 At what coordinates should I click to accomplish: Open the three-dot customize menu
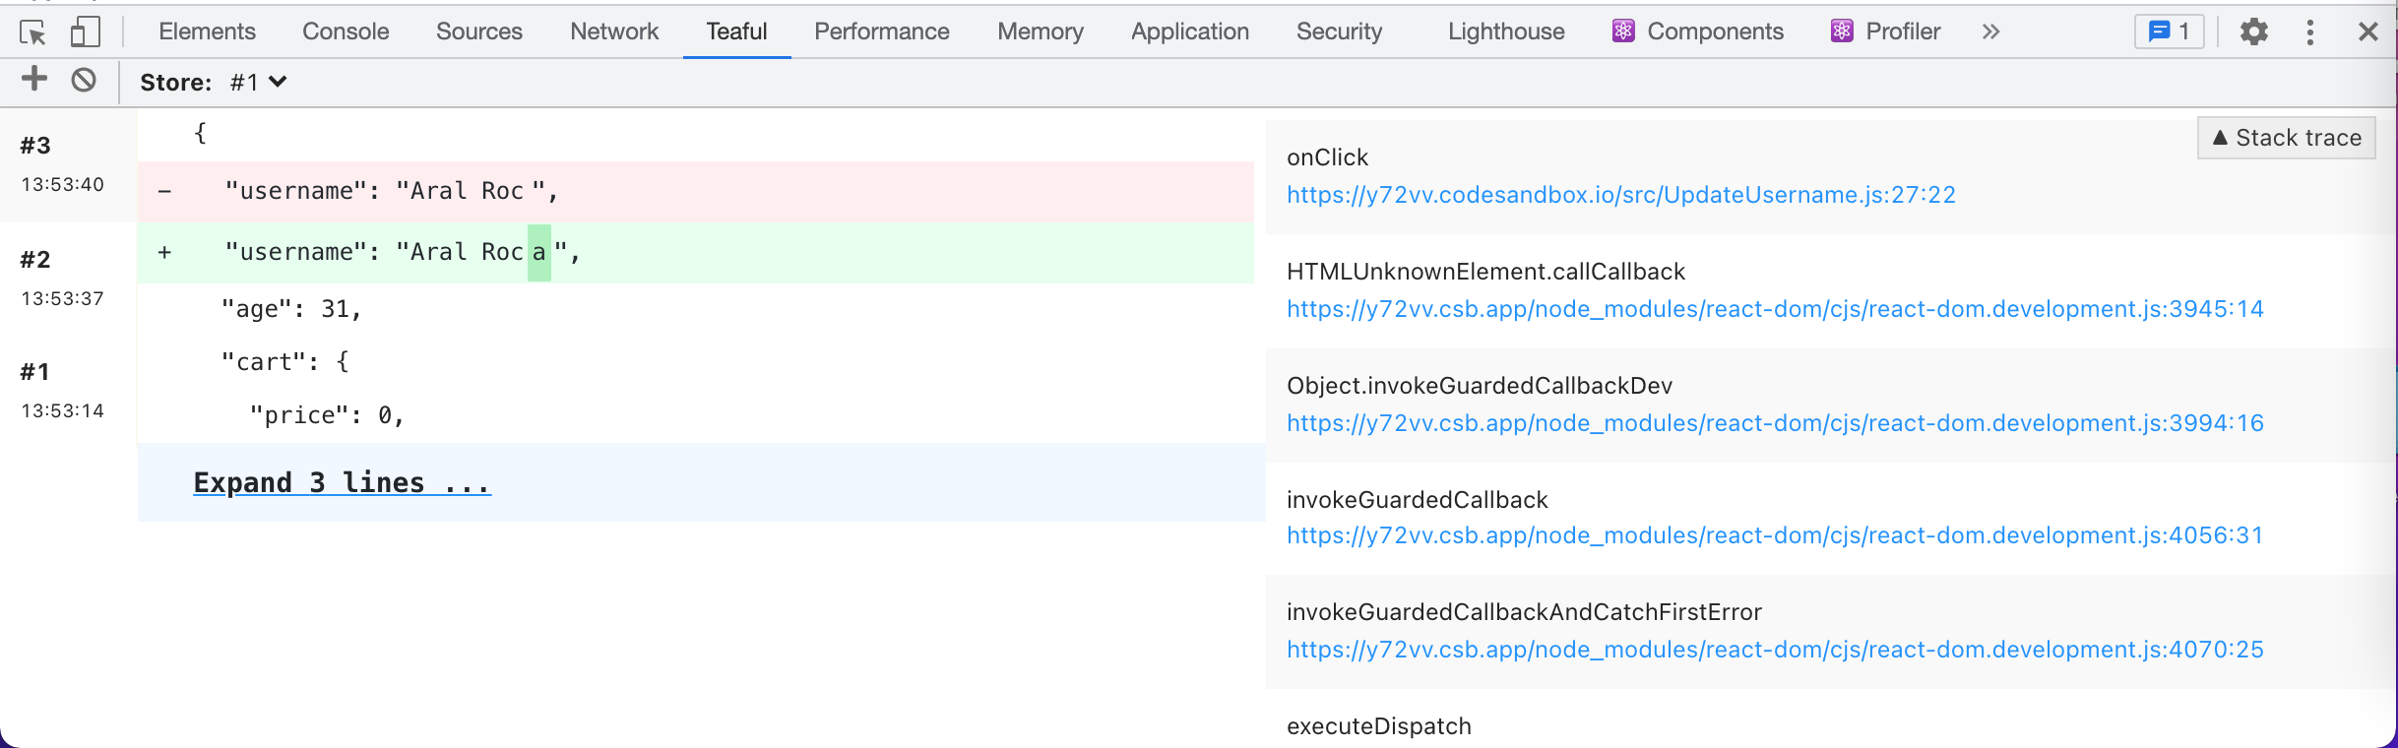point(2309,31)
